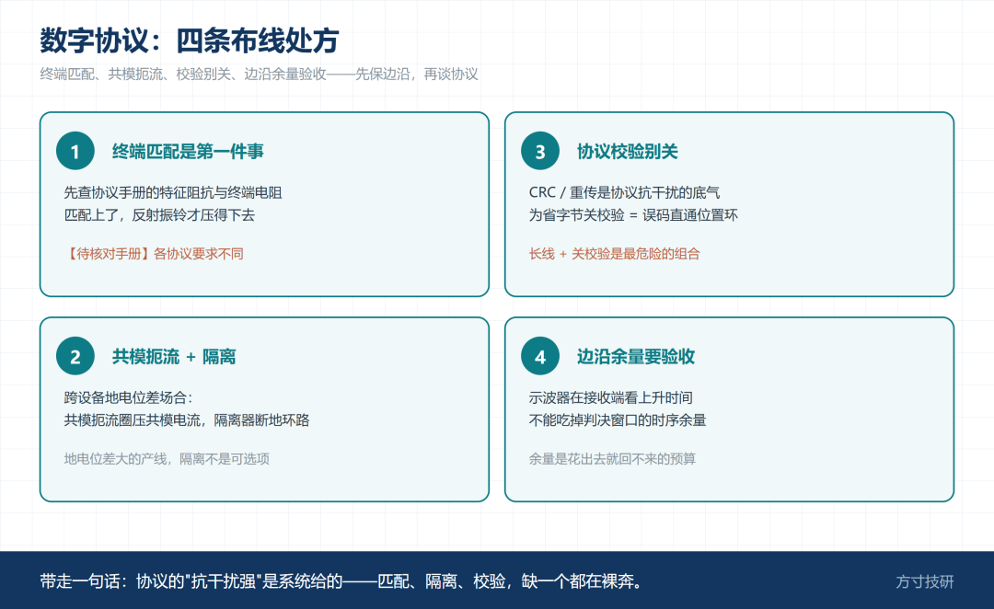Click the orange note 长线 + 关校验是最危险的组合
This screenshot has width=994, height=609.
[614, 254]
